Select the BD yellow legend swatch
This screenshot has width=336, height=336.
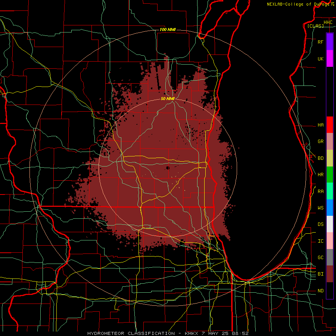pyautogui.click(x=330, y=158)
